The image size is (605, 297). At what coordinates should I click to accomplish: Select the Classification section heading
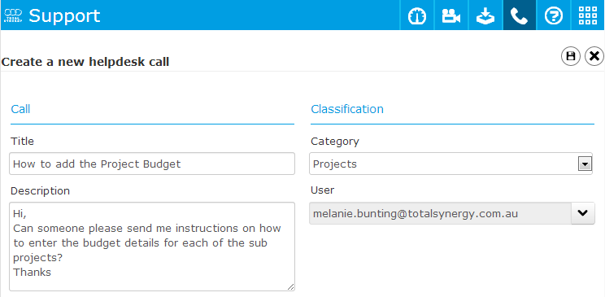click(x=347, y=109)
